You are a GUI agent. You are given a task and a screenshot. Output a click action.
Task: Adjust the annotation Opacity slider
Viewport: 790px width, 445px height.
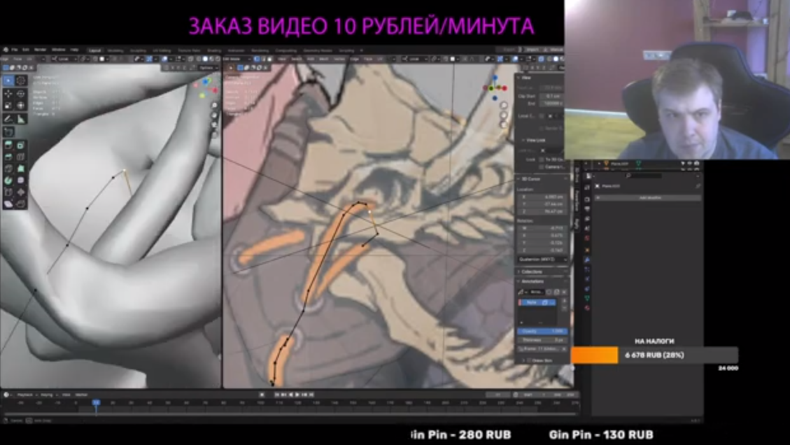tap(542, 332)
